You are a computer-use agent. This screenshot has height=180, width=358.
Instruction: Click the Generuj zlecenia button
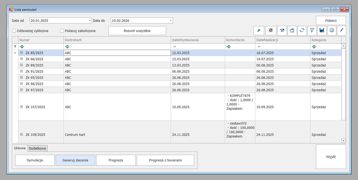pyautogui.click(x=75, y=160)
